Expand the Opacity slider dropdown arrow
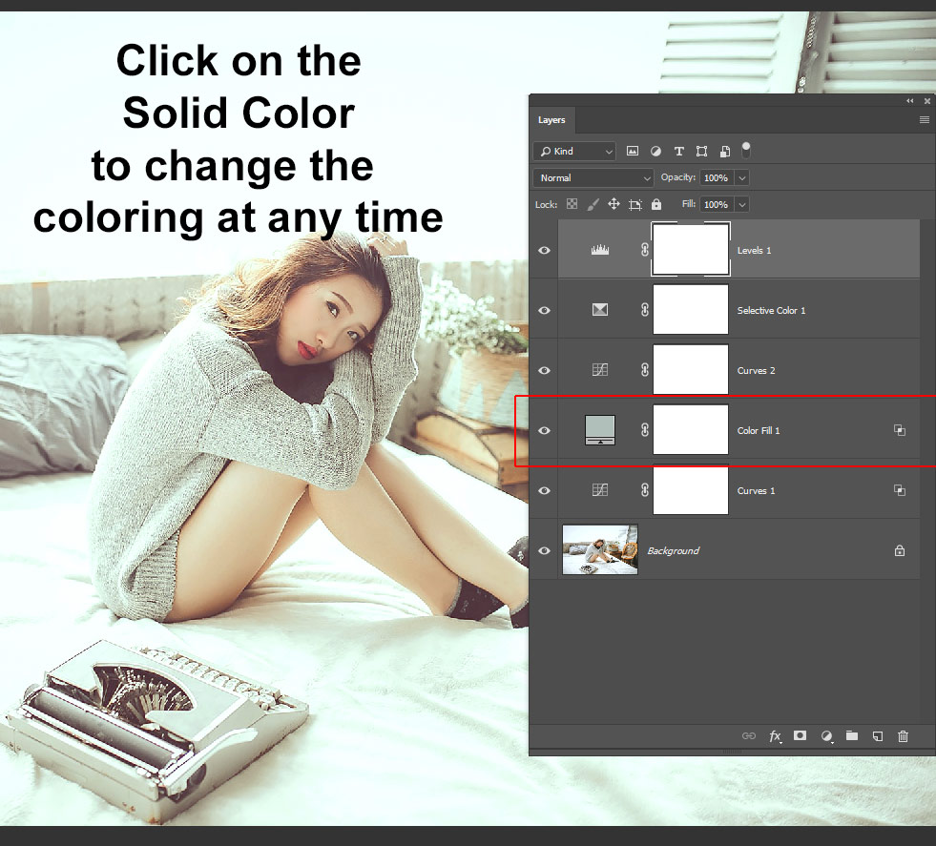The height and width of the screenshot is (846, 936). 742,178
